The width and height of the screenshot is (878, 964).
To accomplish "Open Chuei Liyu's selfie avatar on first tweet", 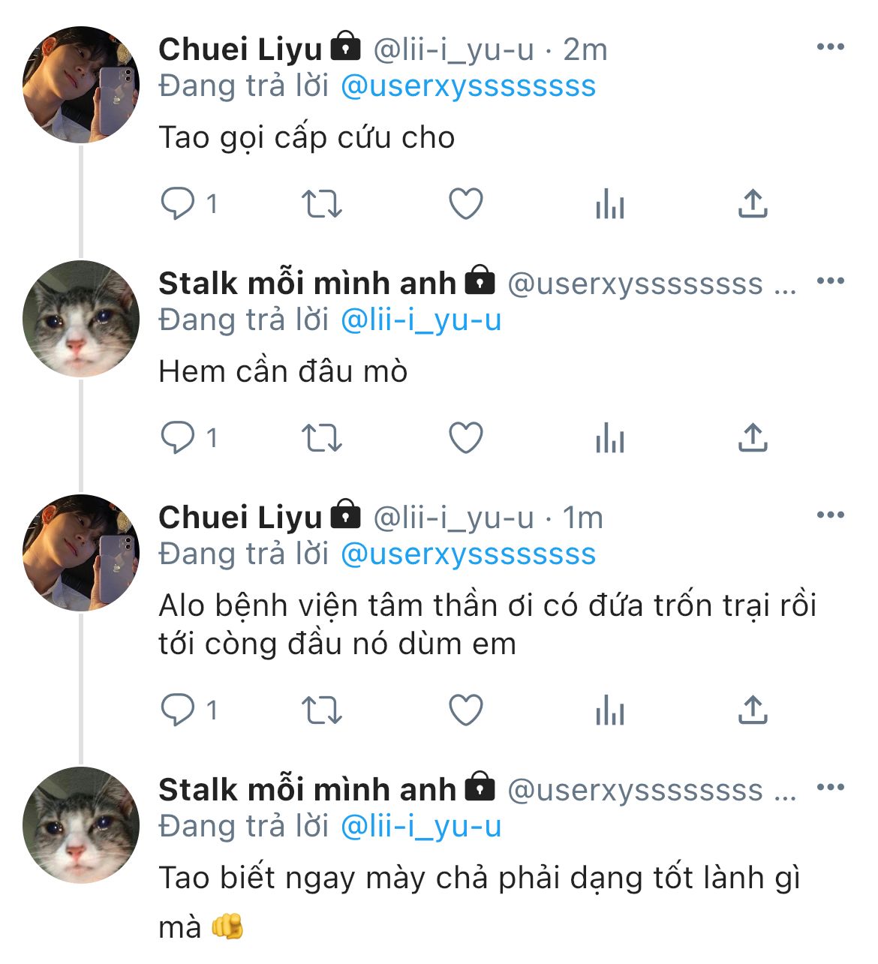I will coord(81,85).
